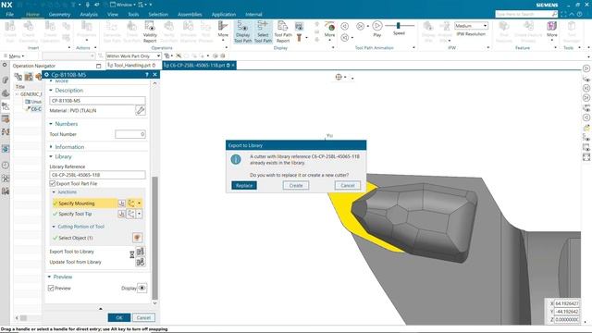Viewport: 592px width, 333px height.
Task: Click the material edit wrench icon
Action: 140,110
